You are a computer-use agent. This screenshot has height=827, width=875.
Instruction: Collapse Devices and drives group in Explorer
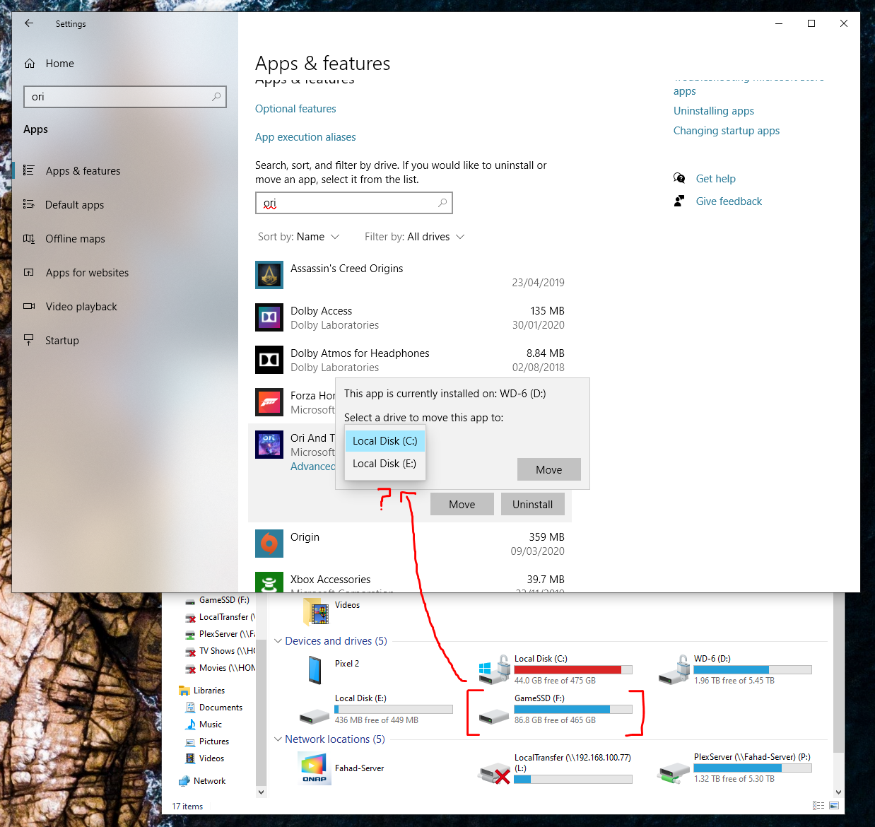click(x=278, y=641)
